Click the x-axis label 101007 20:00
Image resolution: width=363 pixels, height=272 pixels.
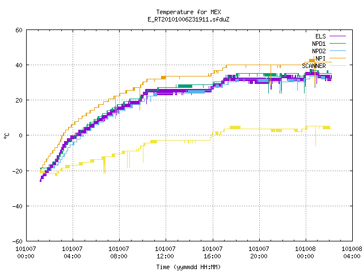(259, 253)
